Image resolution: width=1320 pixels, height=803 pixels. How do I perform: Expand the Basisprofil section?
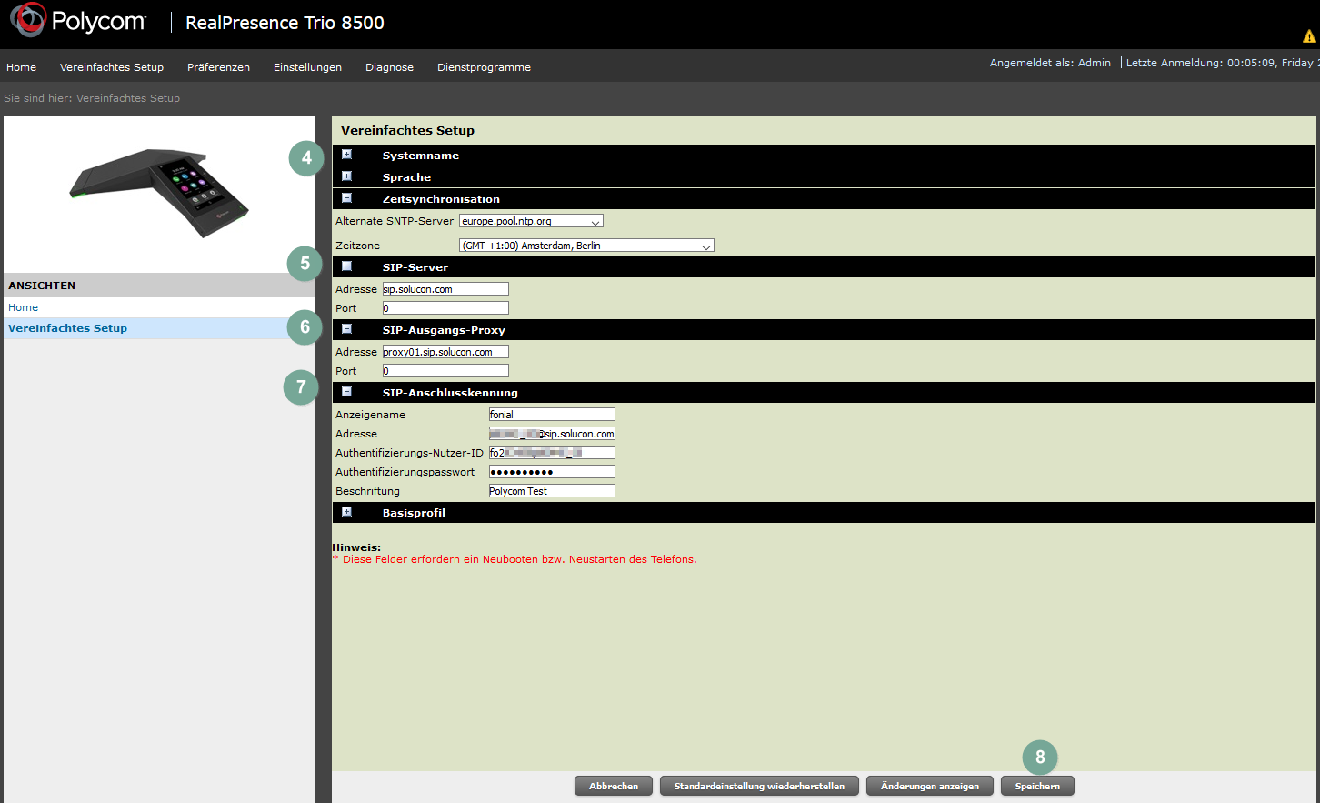coord(346,512)
